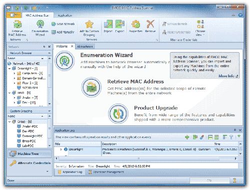
Task: Collapse the Custom Grouping section
Action: click(49, 111)
